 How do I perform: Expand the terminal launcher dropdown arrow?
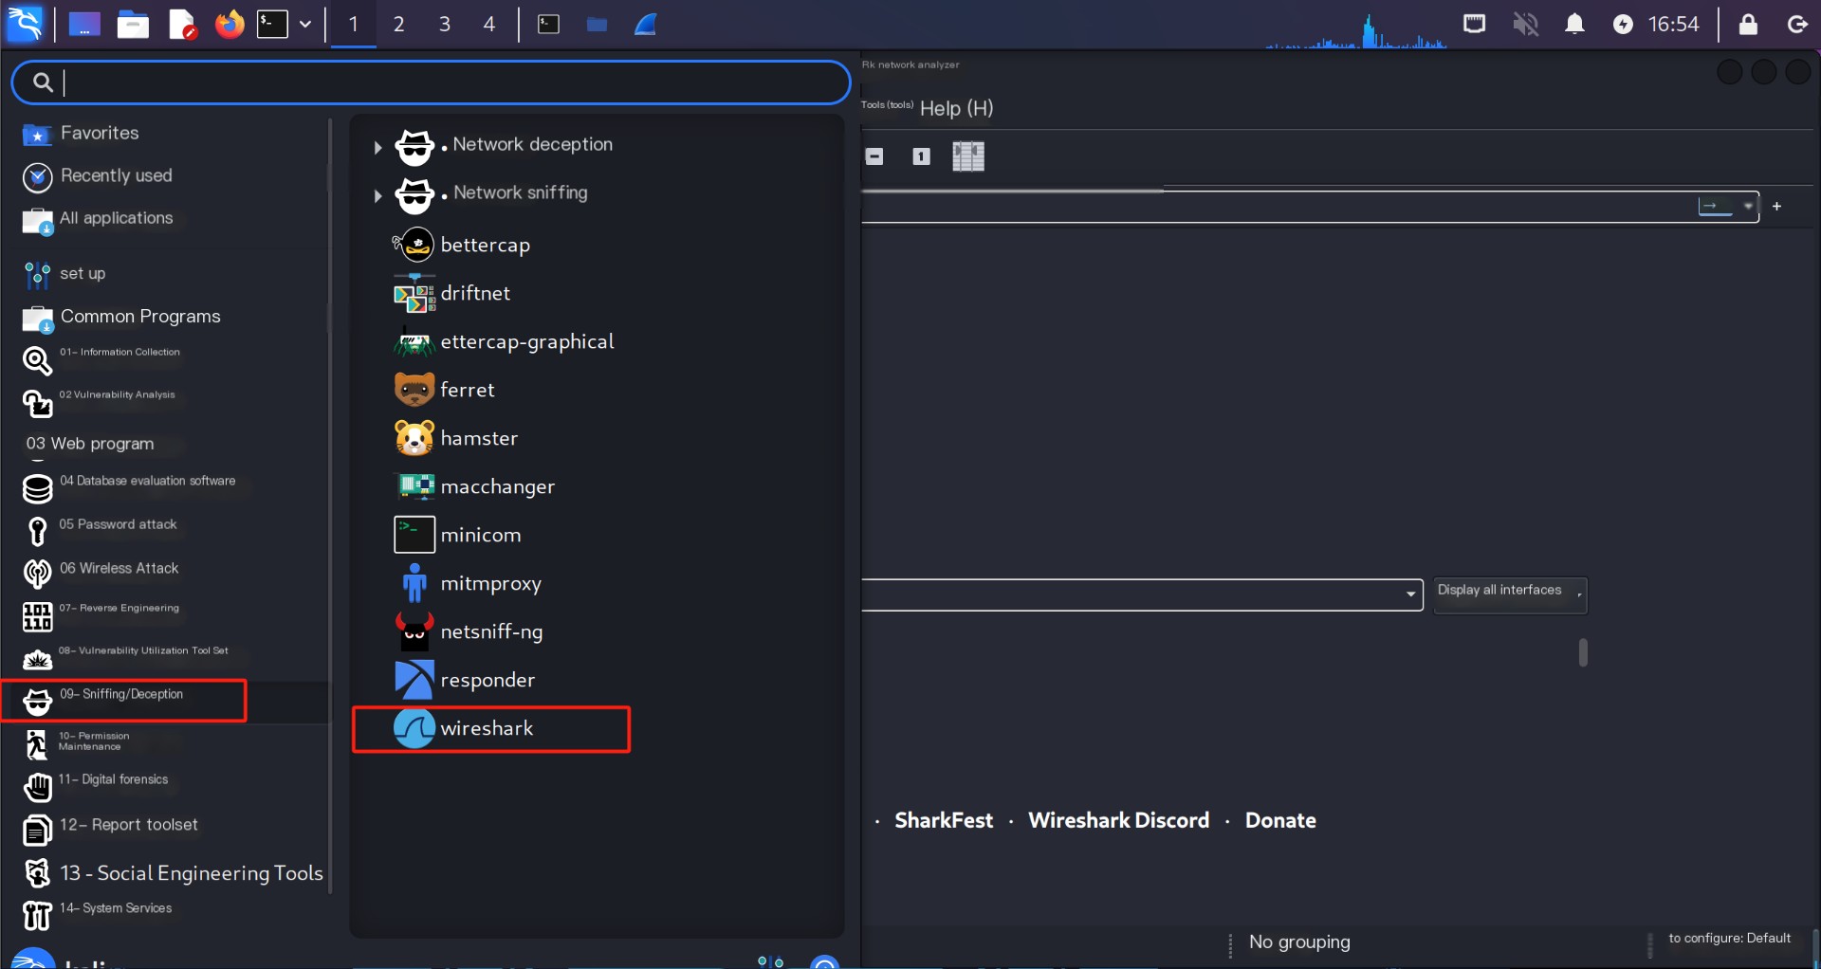(305, 24)
